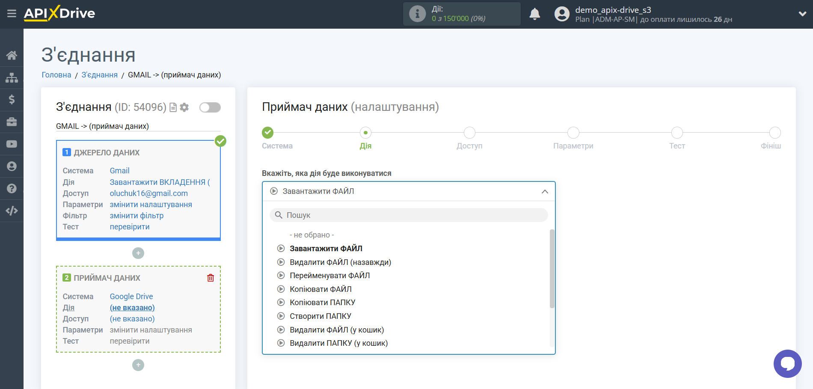
Task: Select Видалити ФАЙЛ (назавжди) option
Action: click(x=341, y=262)
